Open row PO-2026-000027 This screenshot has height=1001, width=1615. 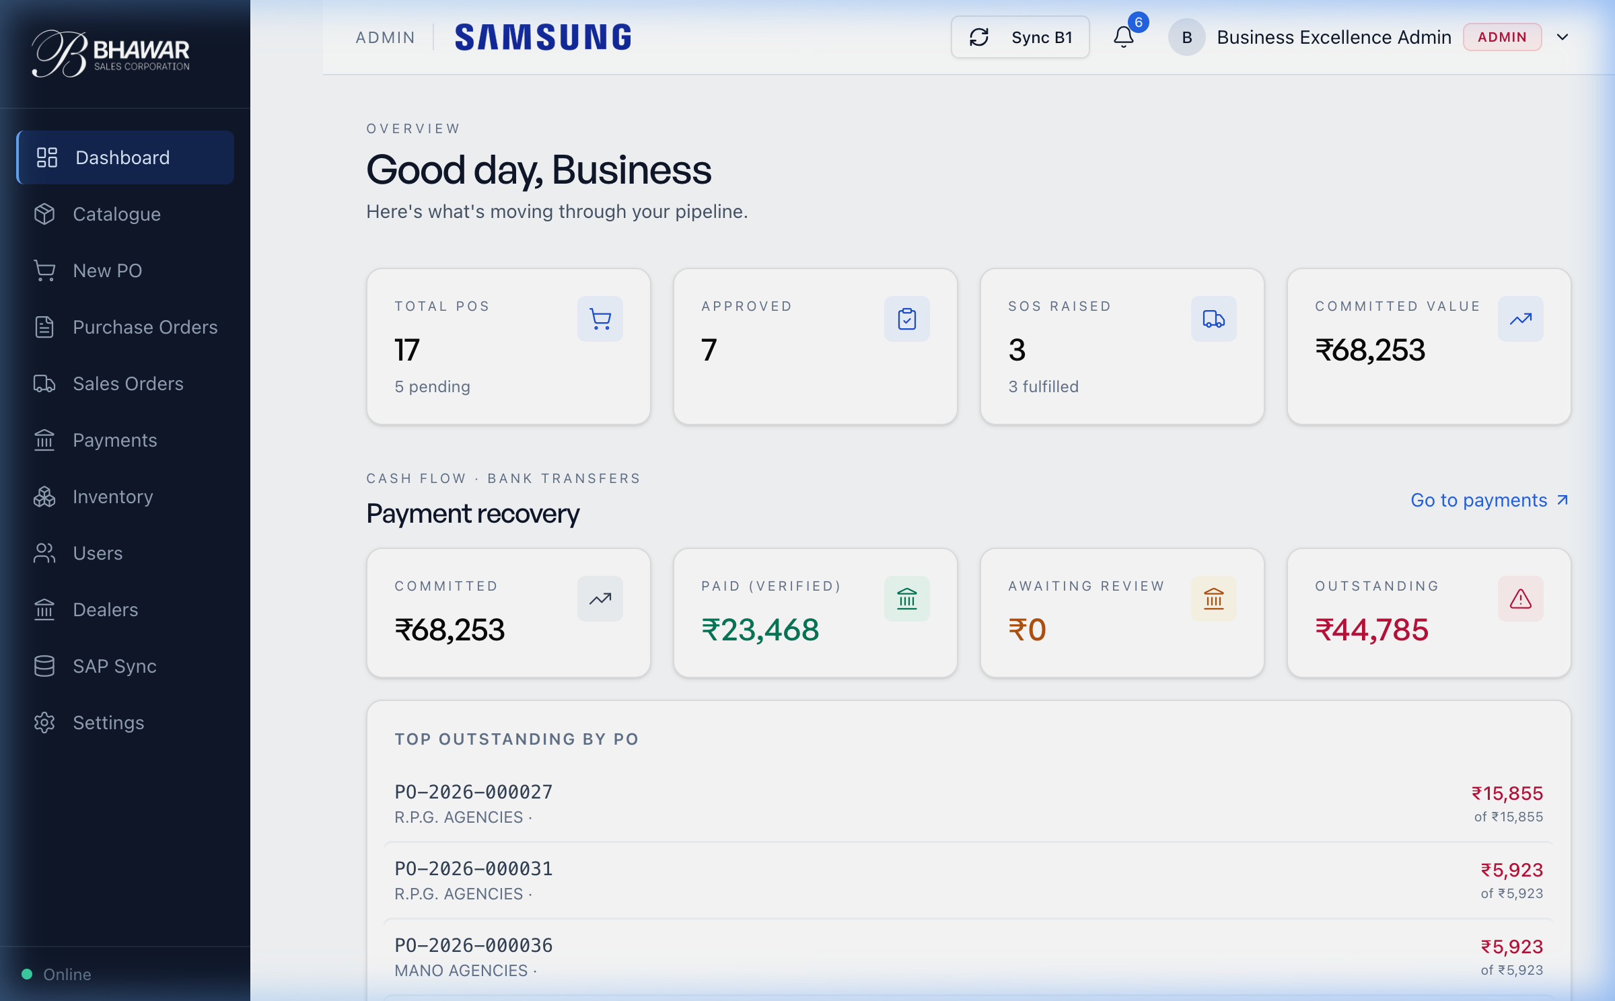point(968,804)
